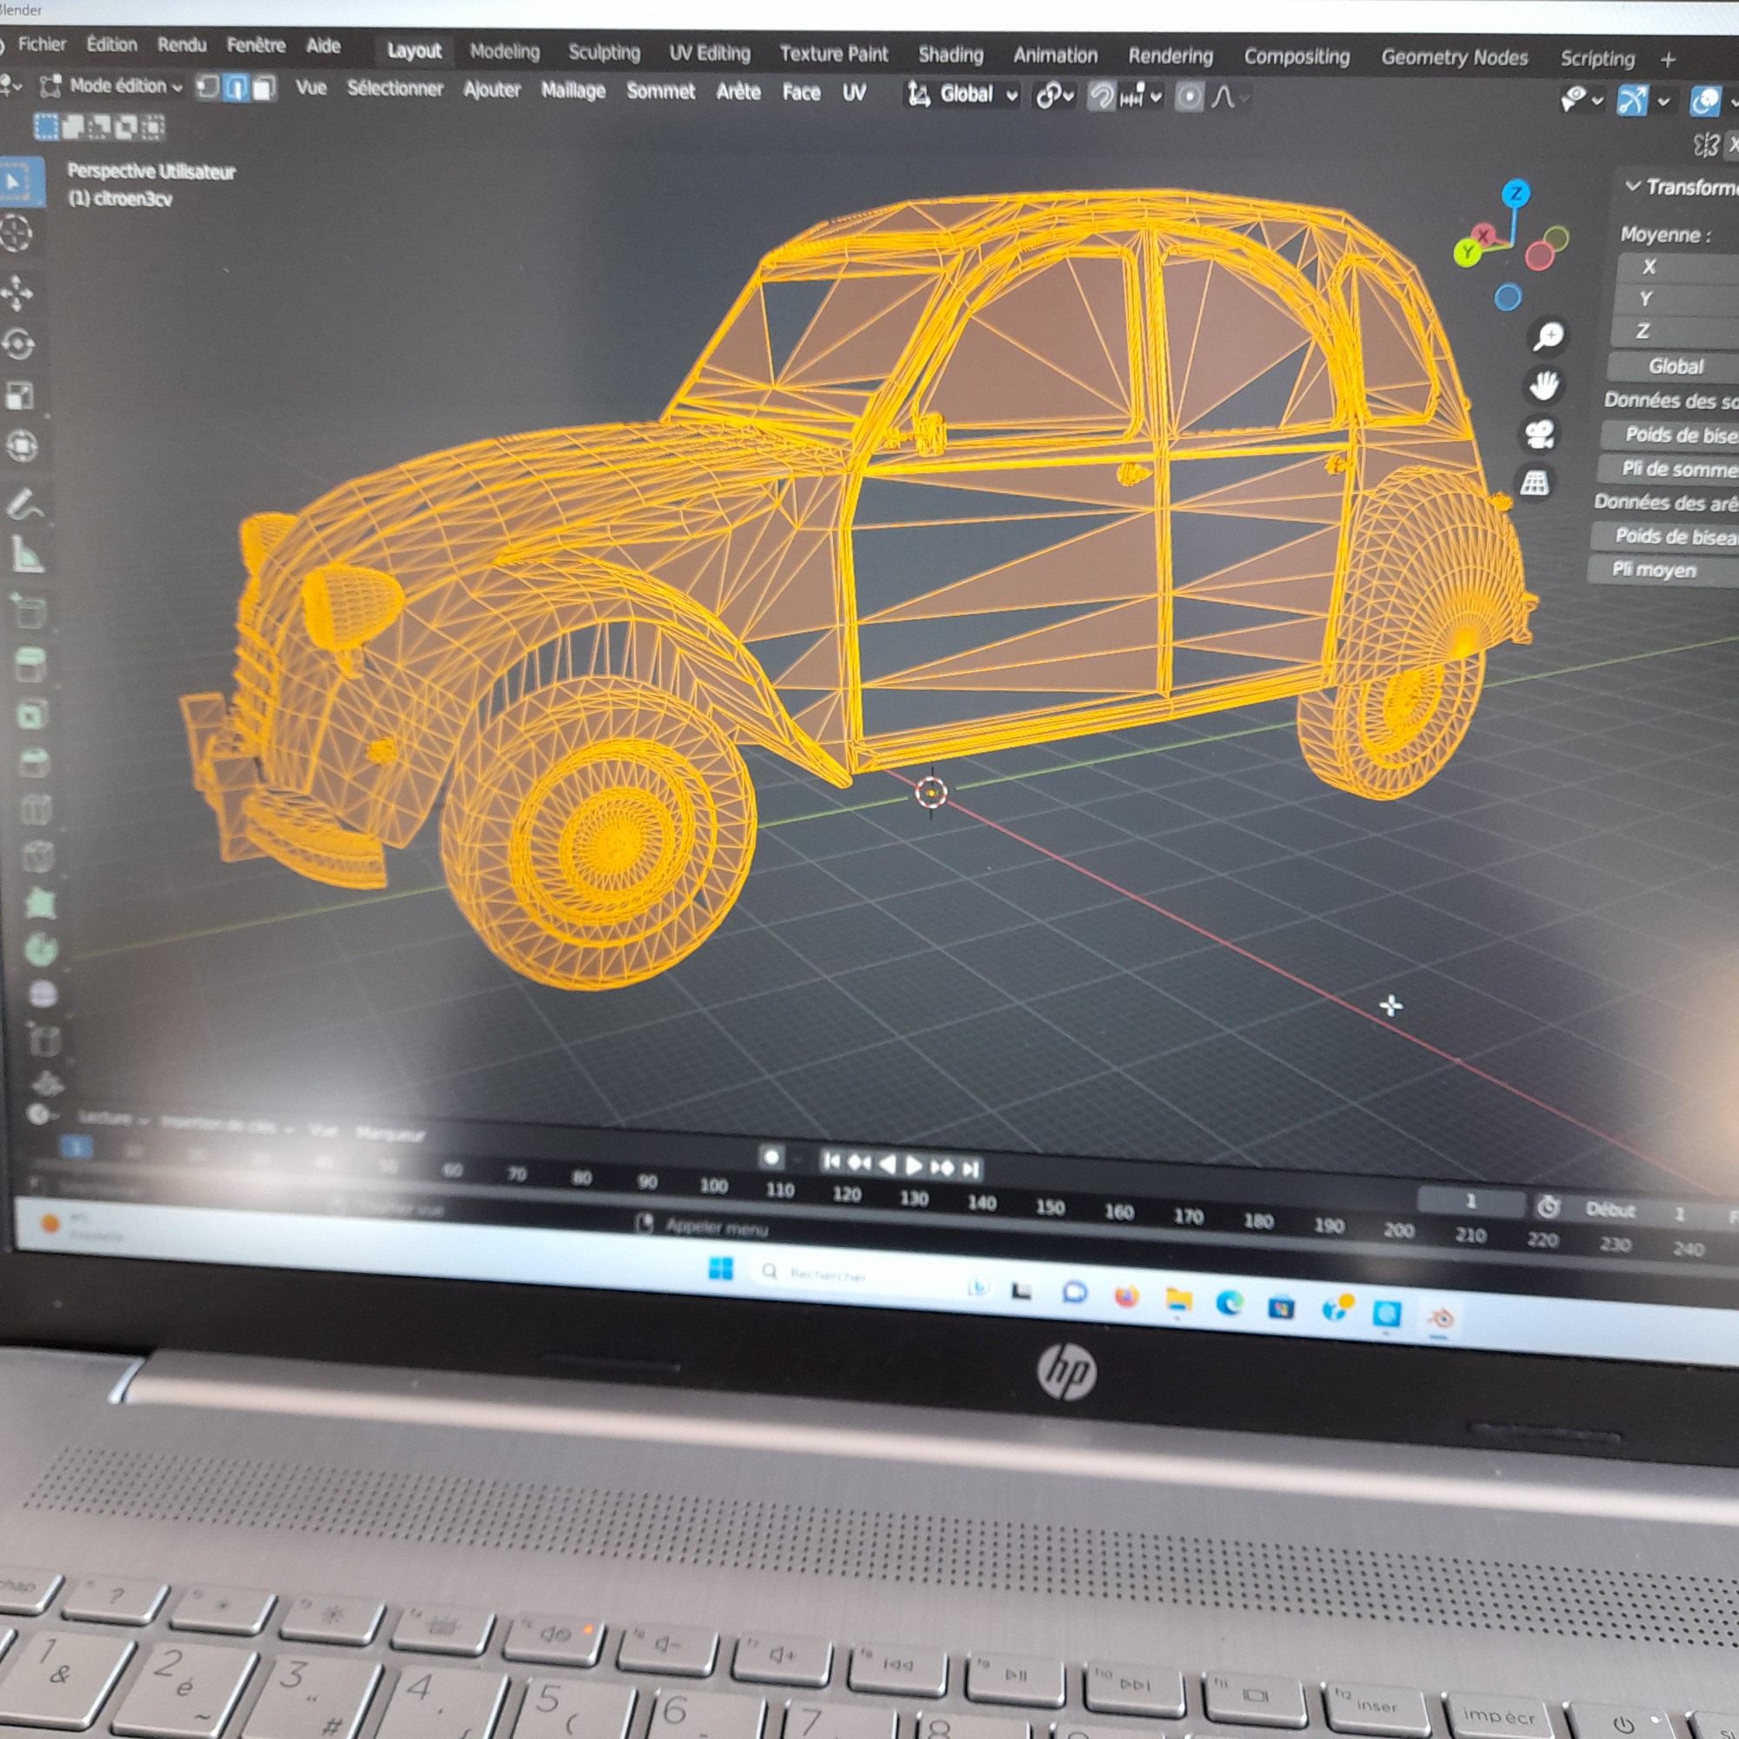Toggle the viewport gizmos display button
The image size is (1739, 1739).
[x=1632, y=100]
